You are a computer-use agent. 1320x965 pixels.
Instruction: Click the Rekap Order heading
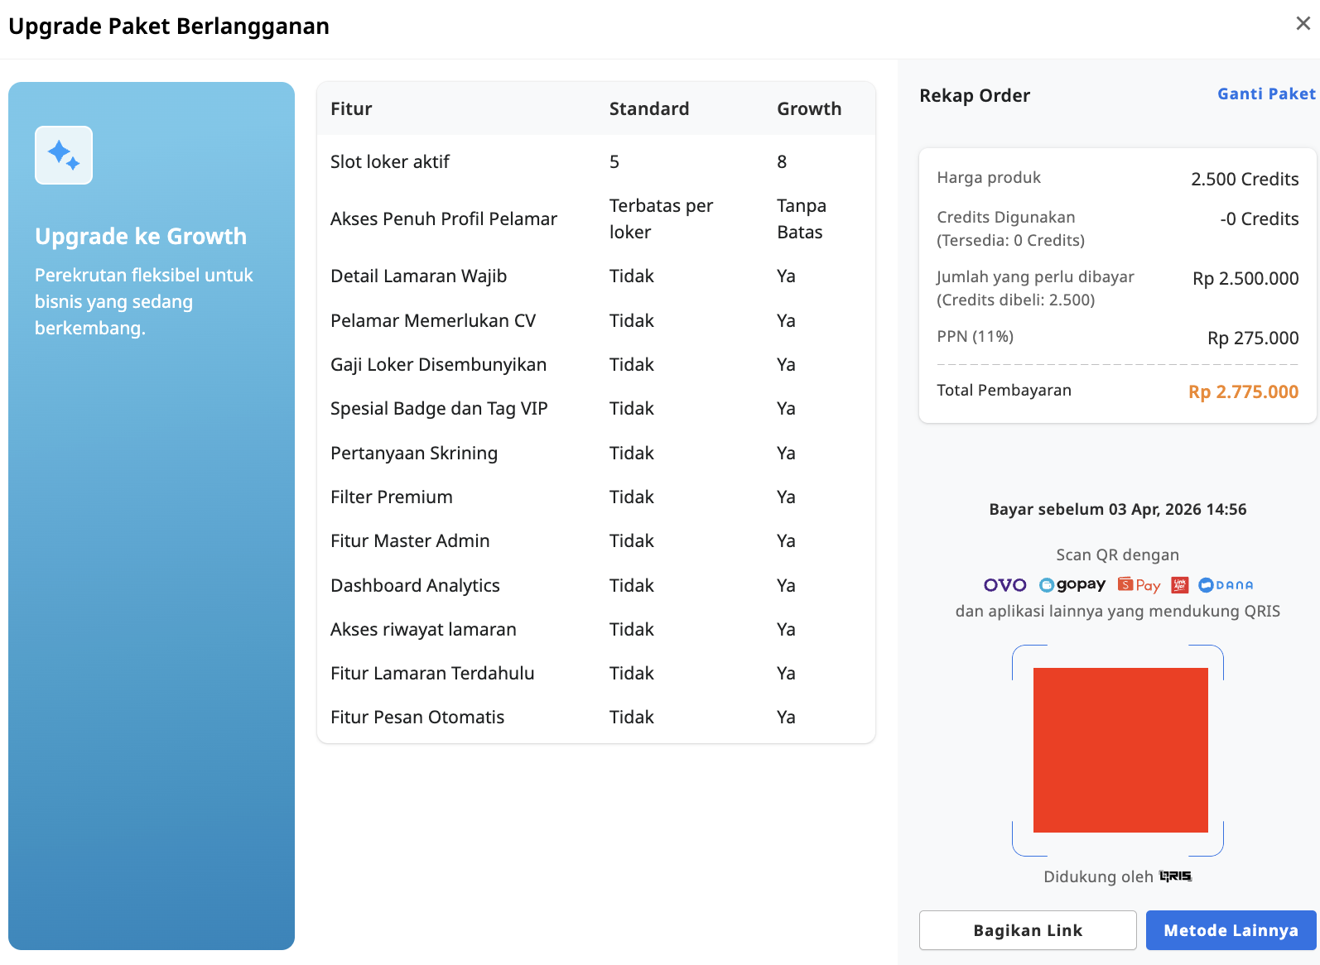pyautogui.click(x=975, y=95)
